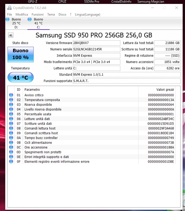Image resolution: width=185 pixels, height=211 pixels.
Task: Click the CPUZ label in top strip
Action: click(x=62, y=2)
